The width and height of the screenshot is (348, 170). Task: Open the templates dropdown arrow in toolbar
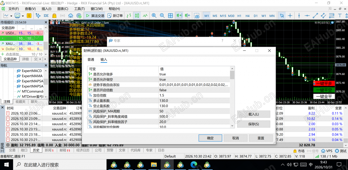[x=23, y=16]
